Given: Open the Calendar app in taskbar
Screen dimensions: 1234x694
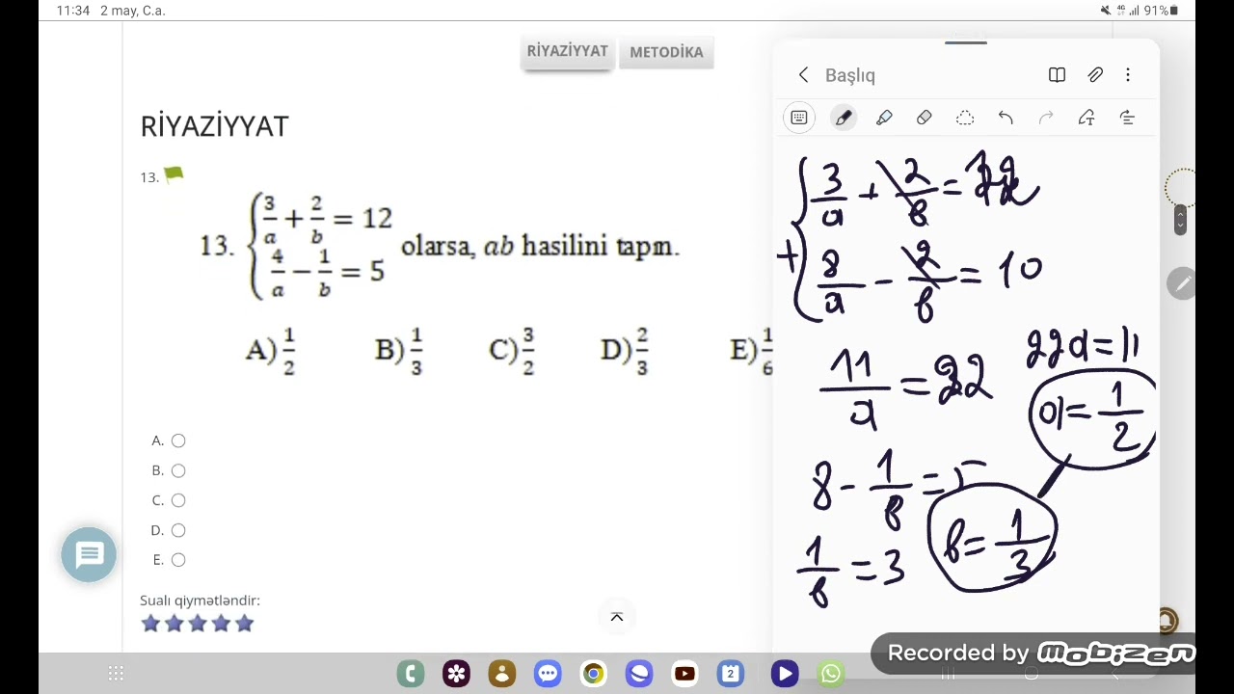Looking at the screenshot, I should click(731, 674).
